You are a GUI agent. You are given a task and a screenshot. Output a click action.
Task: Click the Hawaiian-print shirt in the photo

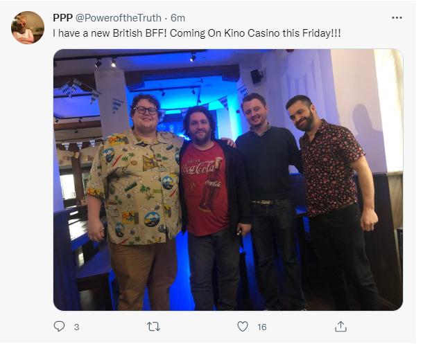point(135,185)
